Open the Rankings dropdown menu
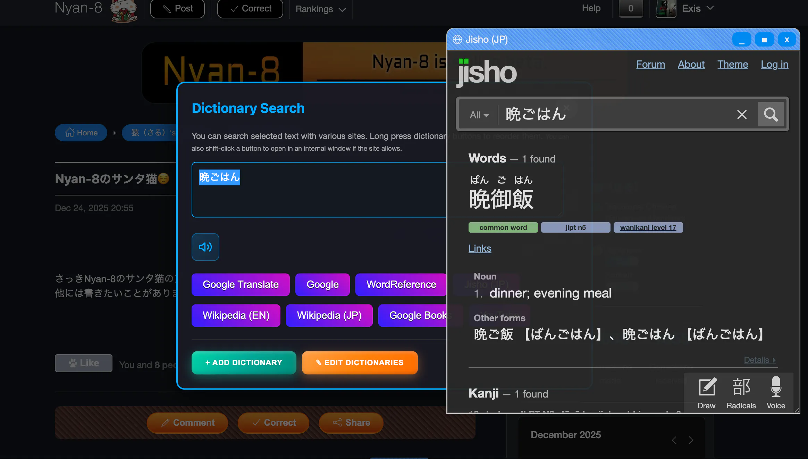 pos(321,9)
